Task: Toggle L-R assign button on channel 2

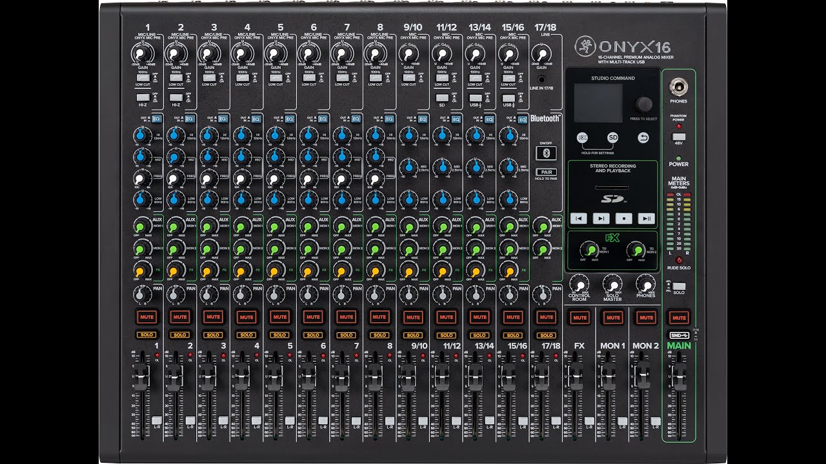Action: point(190,420)
